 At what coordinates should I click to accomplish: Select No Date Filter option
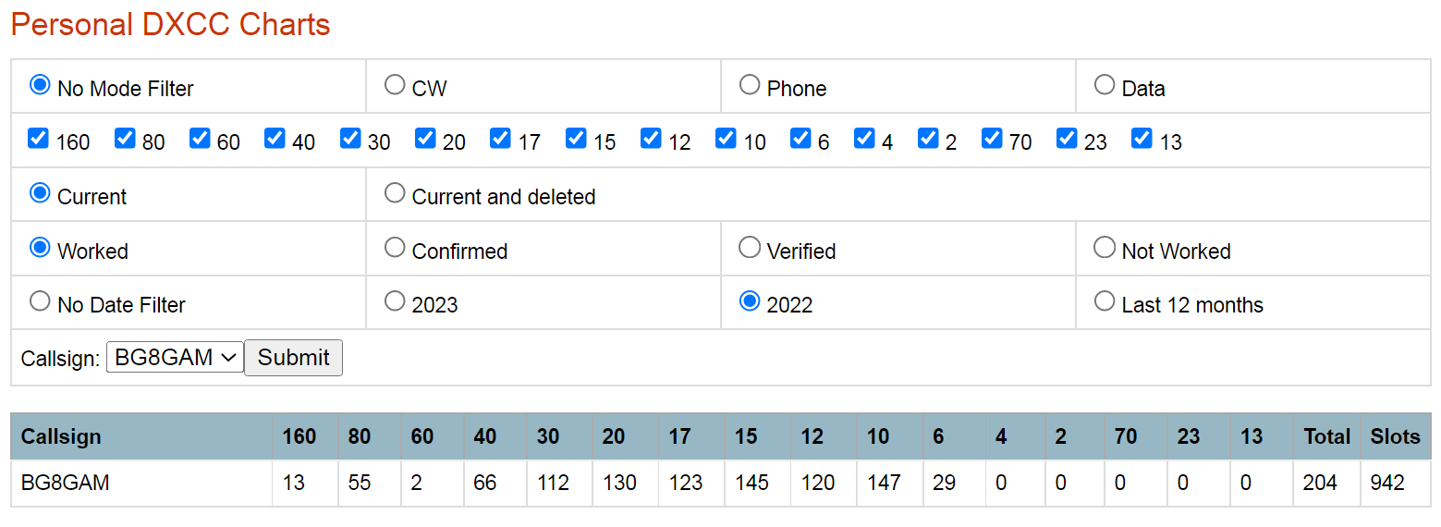40,301
